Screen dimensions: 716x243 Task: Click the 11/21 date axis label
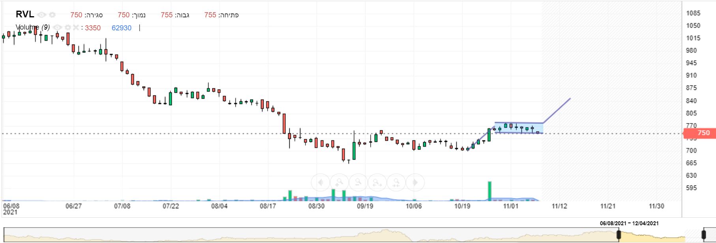(608, 206)
